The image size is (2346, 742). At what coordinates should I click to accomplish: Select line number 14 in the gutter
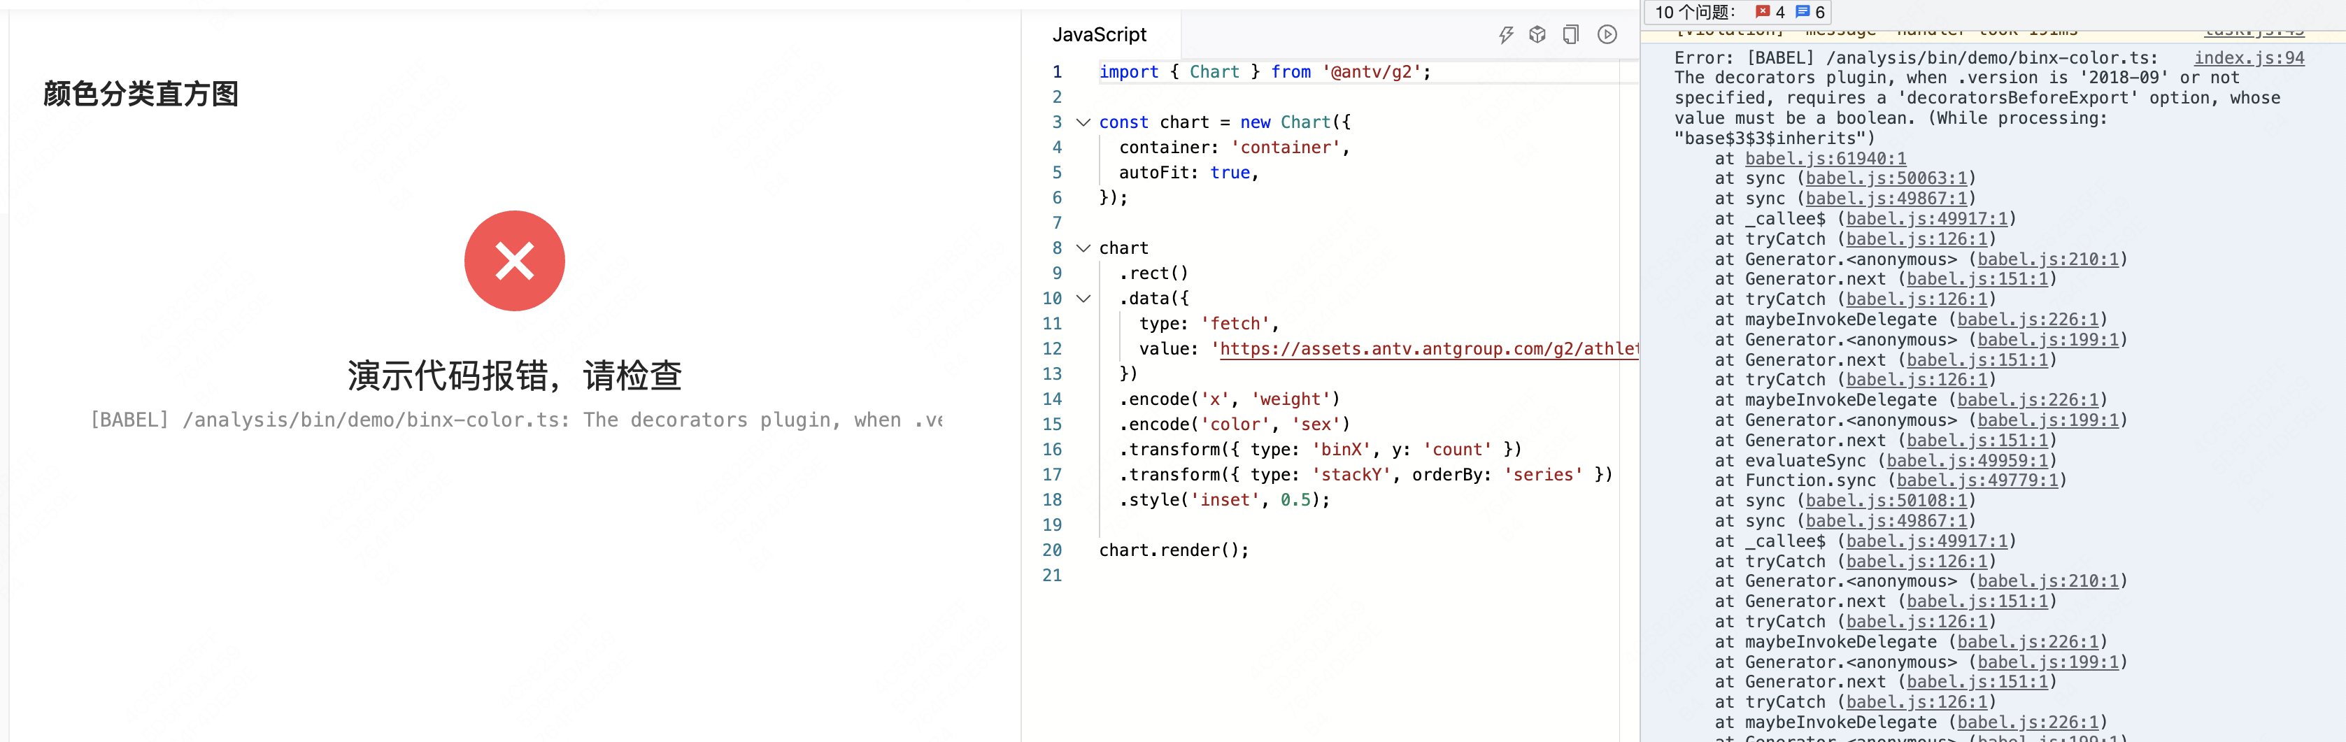[x=1052, y=399]
